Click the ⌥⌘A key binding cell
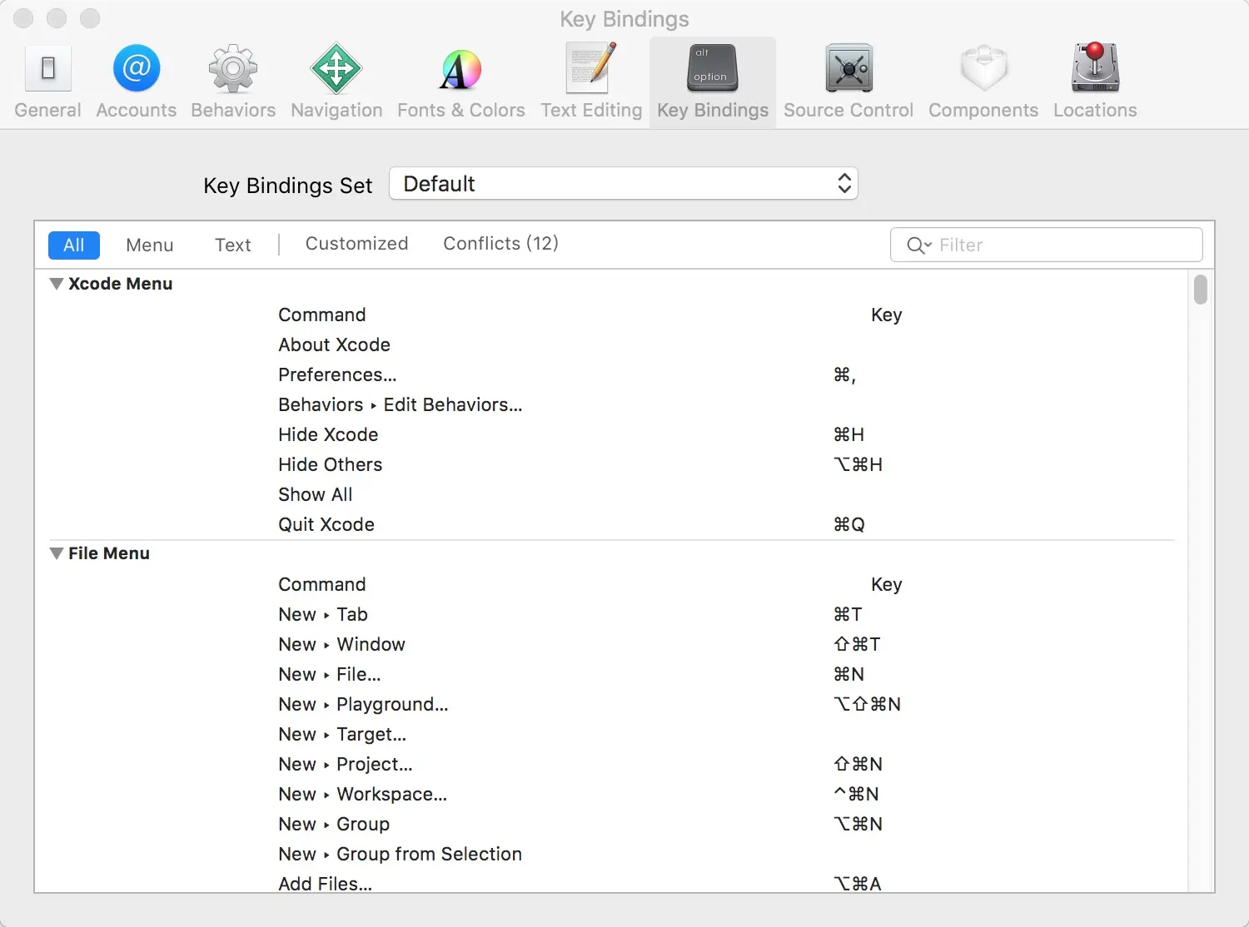Viewport: 1249px width, 927px height. (857, 884)
